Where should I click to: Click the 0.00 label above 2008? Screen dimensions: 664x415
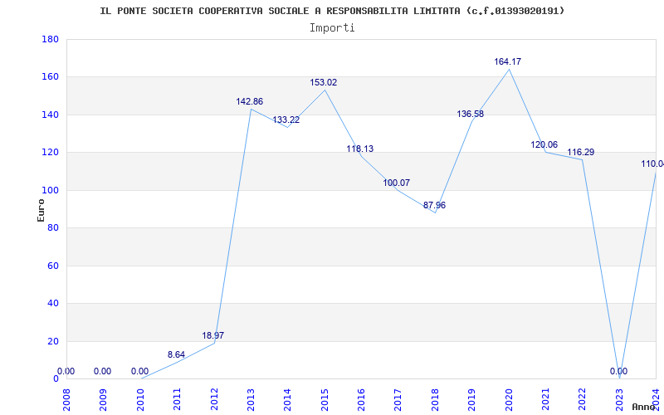[x=66, y=371]
